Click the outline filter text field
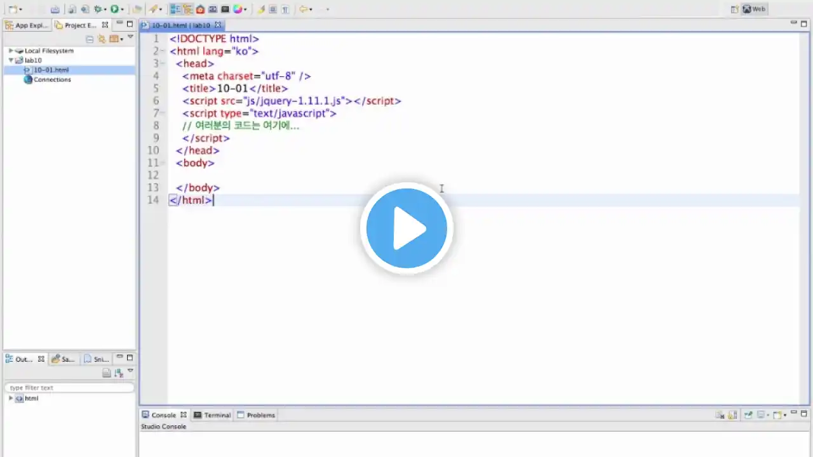 [x=70, y=387]
